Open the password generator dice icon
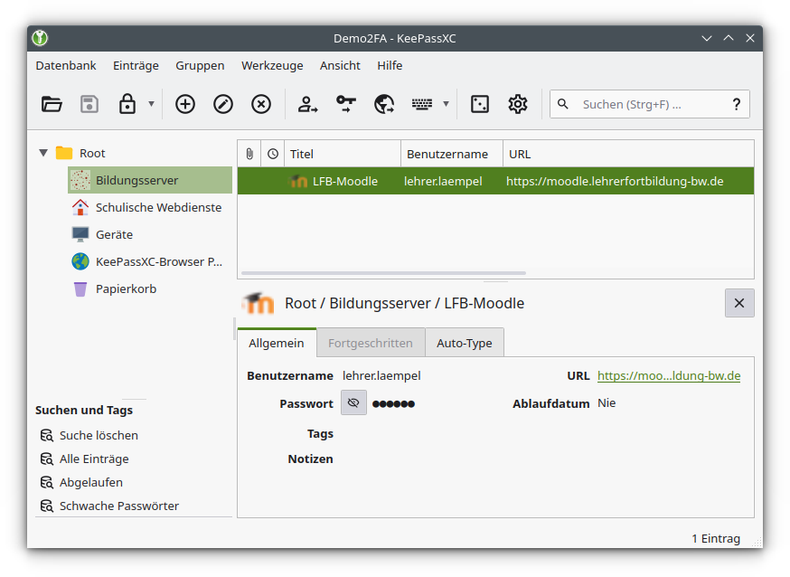790x577 pixels. [x=479, y=104]
